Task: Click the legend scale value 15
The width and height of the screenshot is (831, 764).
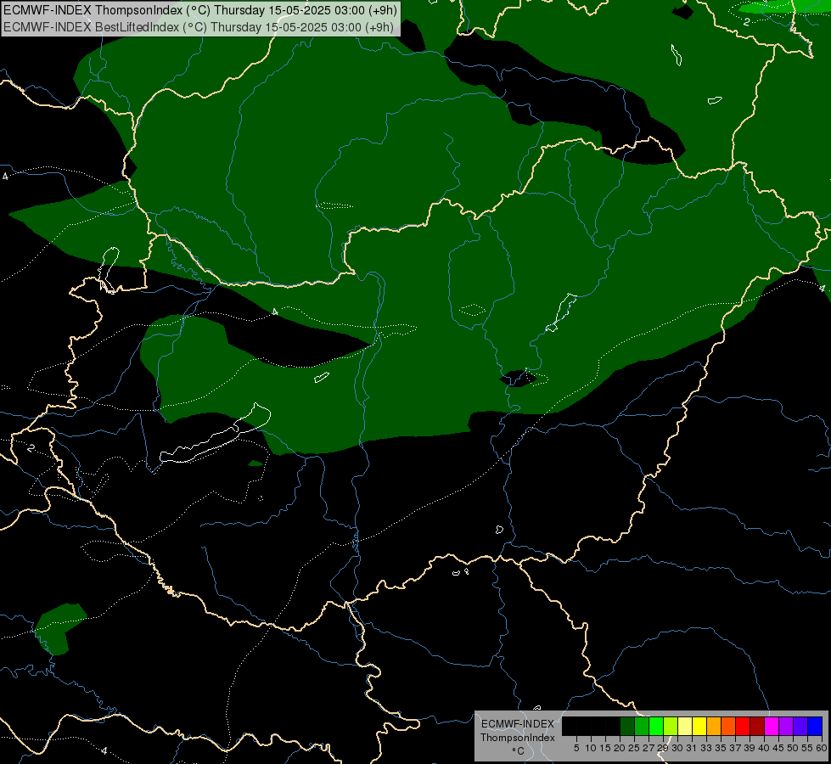Action: tap(605, 748)
